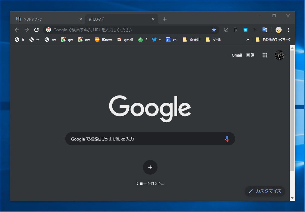The width and height of the screenshot is (305, 212).
Task: Expand the hidden bookmarks overflow chevron
Action: pyautogui.click(x=247, y=40)
